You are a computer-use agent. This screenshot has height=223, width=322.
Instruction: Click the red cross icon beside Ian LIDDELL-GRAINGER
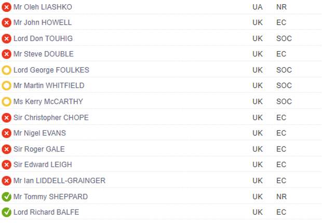point(6,181)
